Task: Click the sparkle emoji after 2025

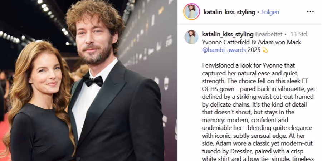Action: point(265,50)
